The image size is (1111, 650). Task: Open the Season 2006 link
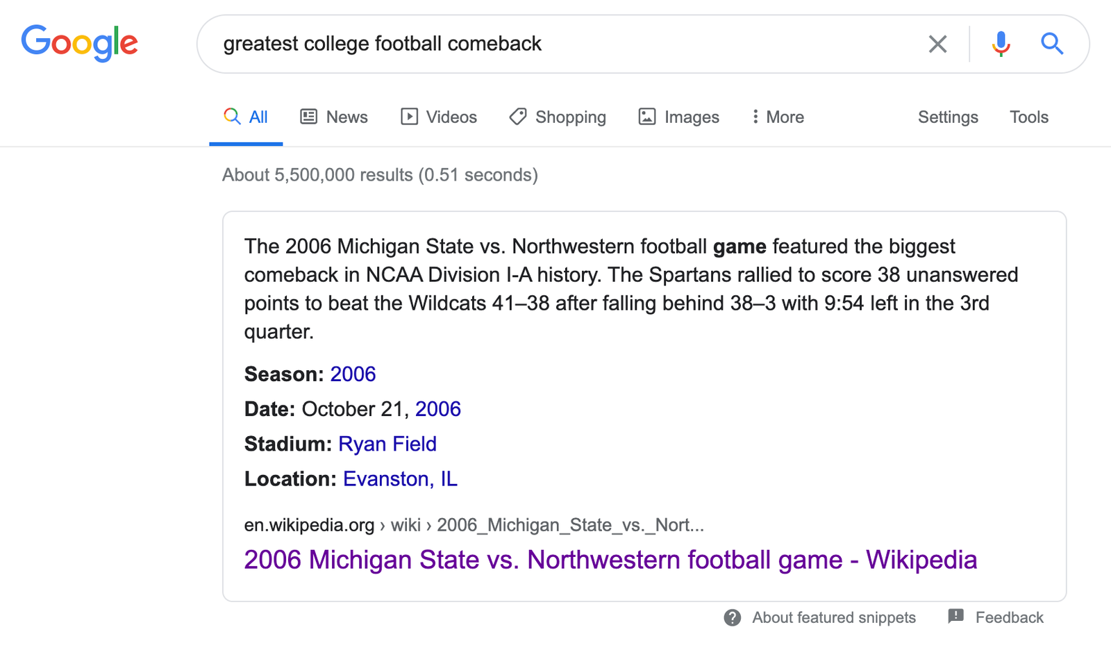[353, 374]
